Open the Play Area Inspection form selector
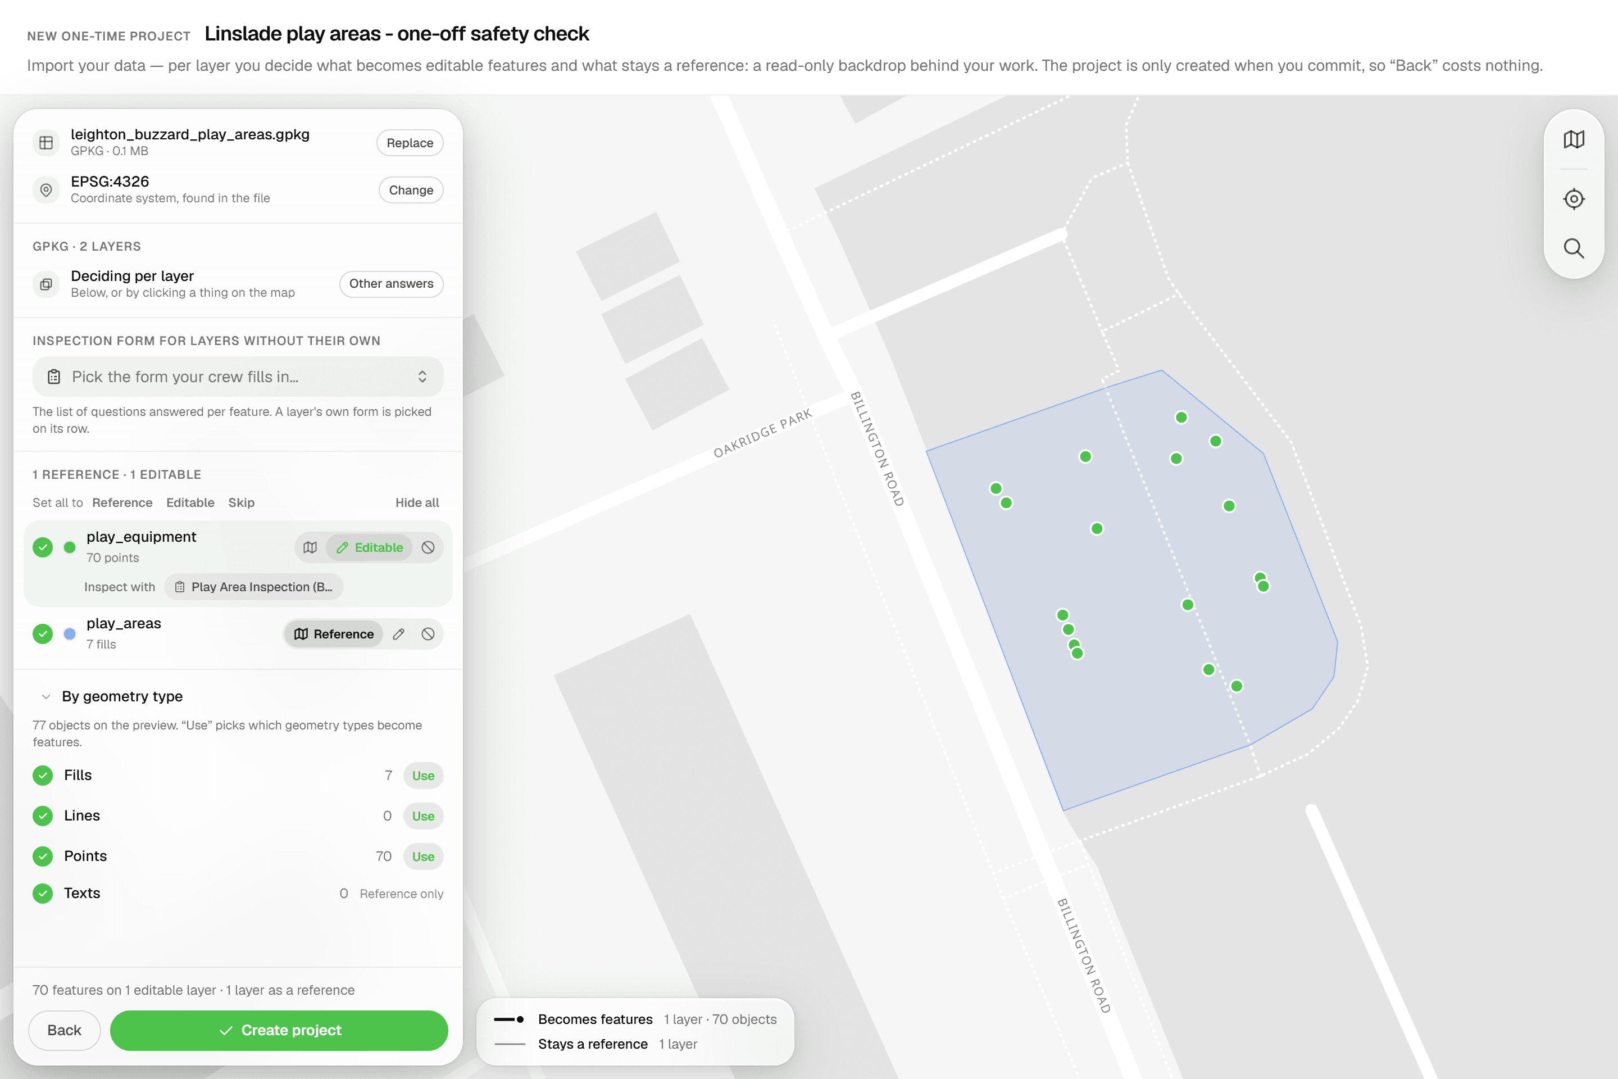Viewport: 1618px width, 1079px height. click(254, 587)
